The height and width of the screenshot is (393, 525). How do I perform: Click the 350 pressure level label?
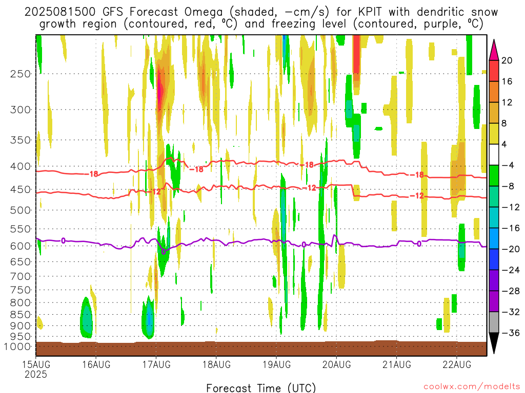pyautogui.click(x=21, y=140)
